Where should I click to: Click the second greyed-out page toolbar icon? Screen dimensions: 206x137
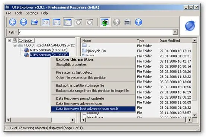[89, 22]
